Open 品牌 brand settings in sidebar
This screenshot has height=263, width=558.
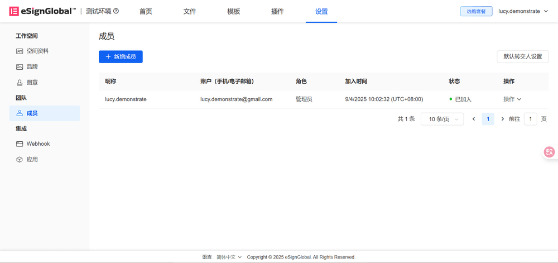tap(32, 66)
